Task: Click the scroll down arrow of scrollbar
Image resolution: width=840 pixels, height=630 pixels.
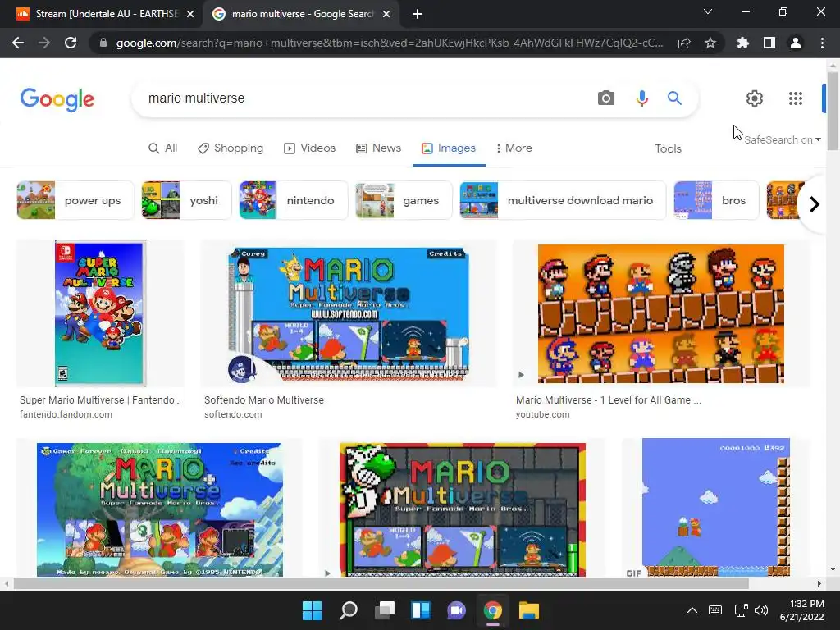Action: (833, 569)
